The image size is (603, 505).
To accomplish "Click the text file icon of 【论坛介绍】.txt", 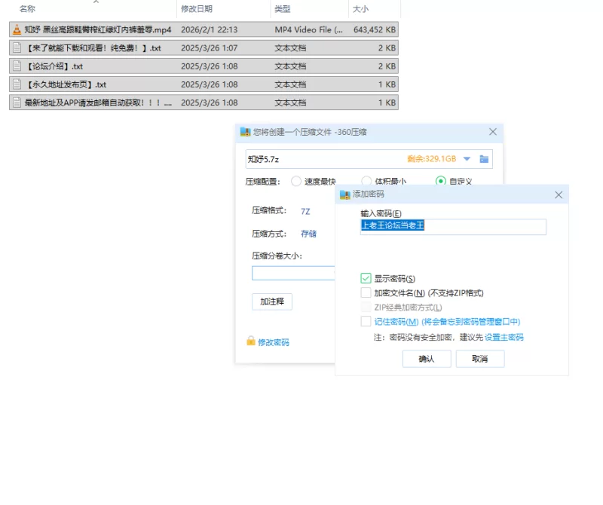I will pos(17,66).
